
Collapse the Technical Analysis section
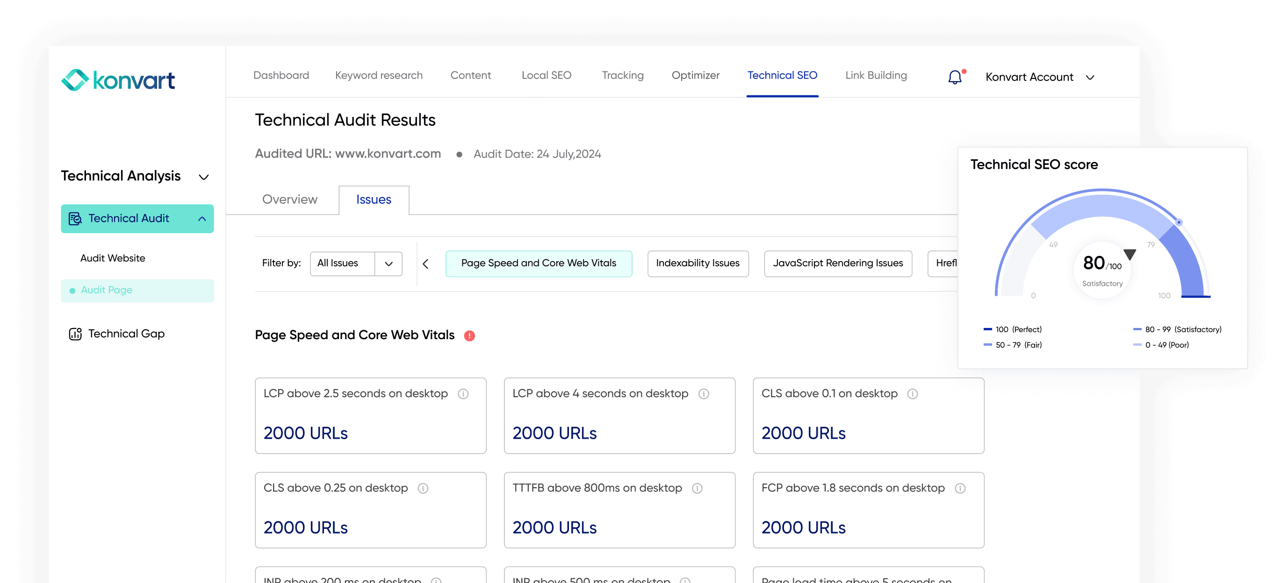tap(203, 177)
